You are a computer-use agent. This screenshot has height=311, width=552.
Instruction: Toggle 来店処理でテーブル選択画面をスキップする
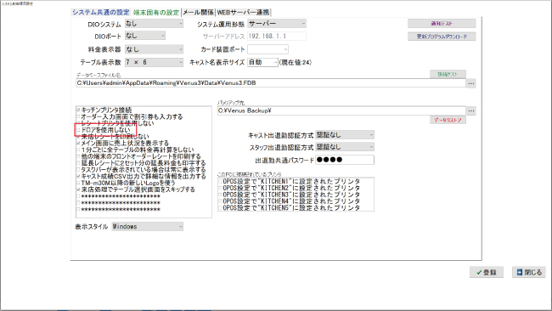pos(78,189)
